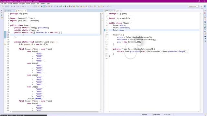Click the Game.java horizontal scrollbar
The width and height of the screenshot is (207, 116).
[55, 112]
